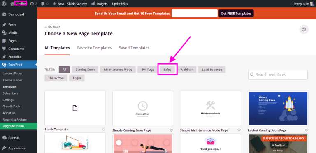Image resolution: width=316 pixels, height=153 pixels.
Task: Choose Simple Maintenance Mode Page thumbnail
Action: pos(210,109)
